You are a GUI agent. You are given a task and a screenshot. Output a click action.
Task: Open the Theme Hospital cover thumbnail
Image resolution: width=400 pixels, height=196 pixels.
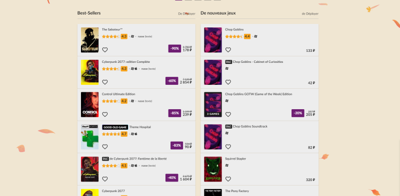tap(89, 137)
